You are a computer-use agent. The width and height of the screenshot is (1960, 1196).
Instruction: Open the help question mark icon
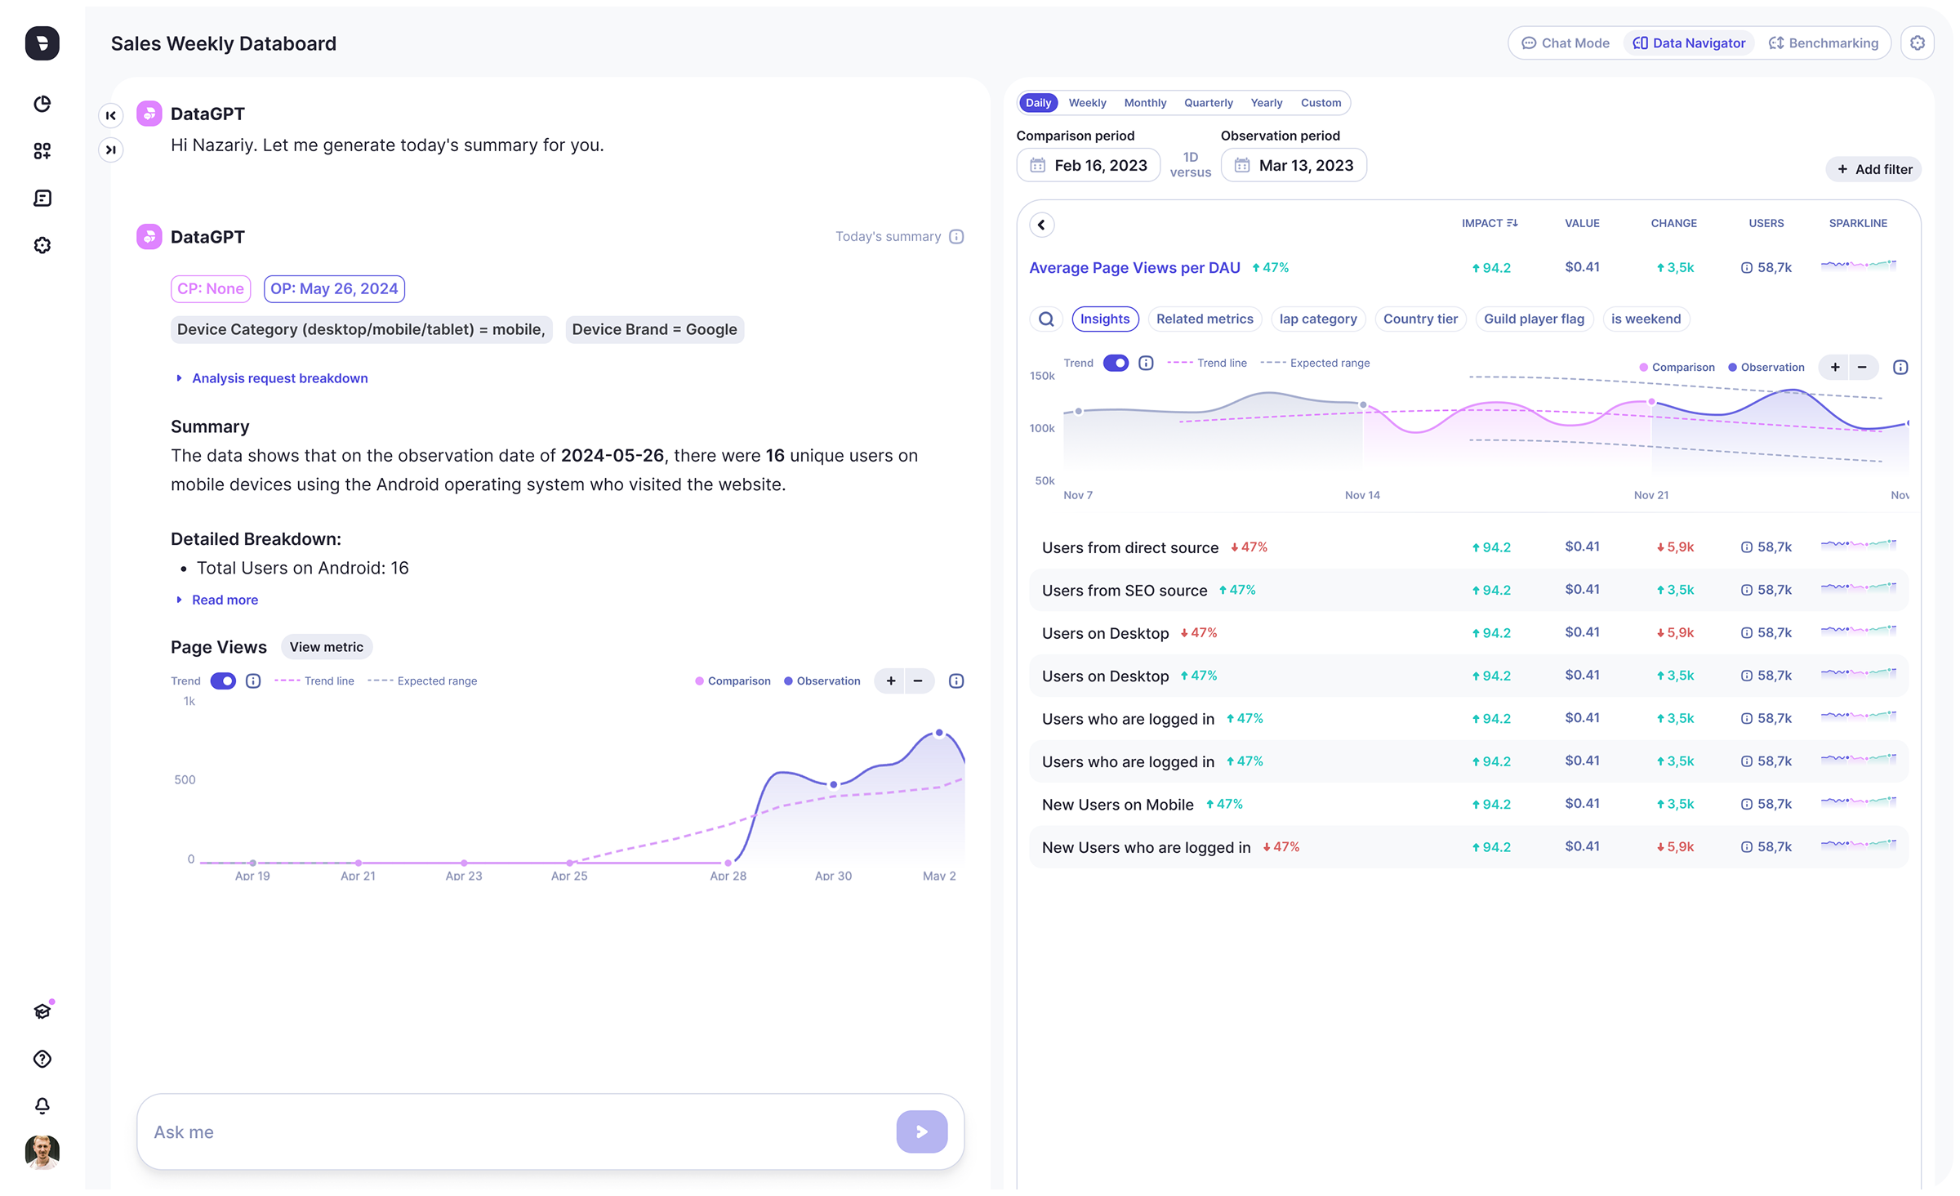[42, 1059]
